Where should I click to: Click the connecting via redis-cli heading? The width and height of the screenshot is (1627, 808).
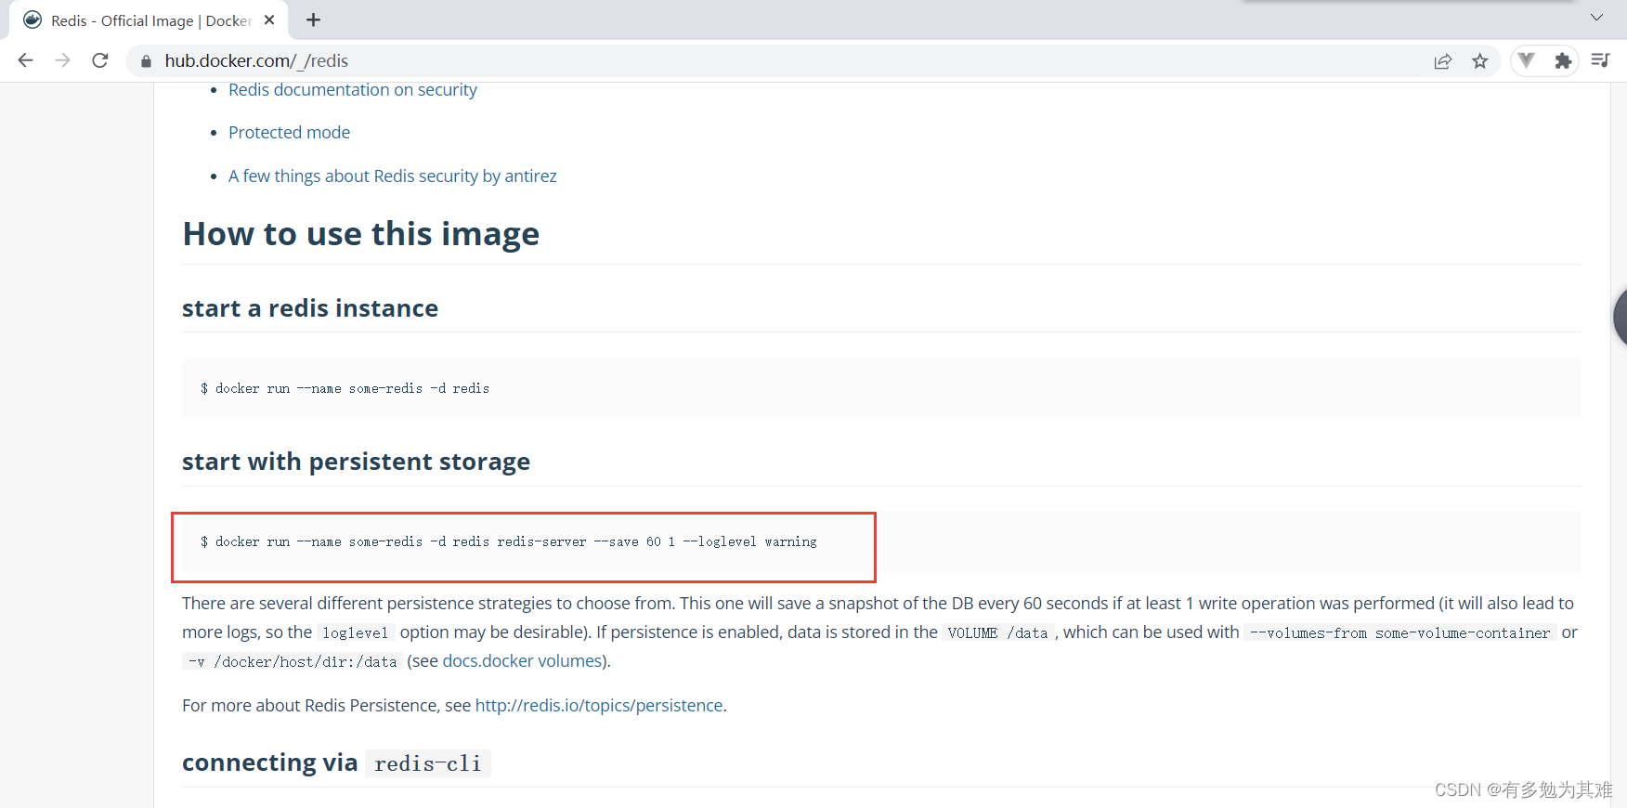pyautogui.click(x=336, y=763)
